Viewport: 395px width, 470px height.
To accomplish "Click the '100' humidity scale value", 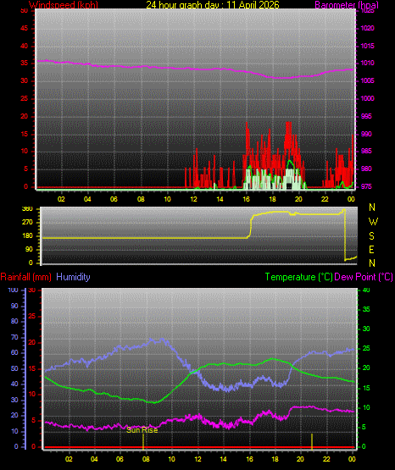I will [14, 290].
